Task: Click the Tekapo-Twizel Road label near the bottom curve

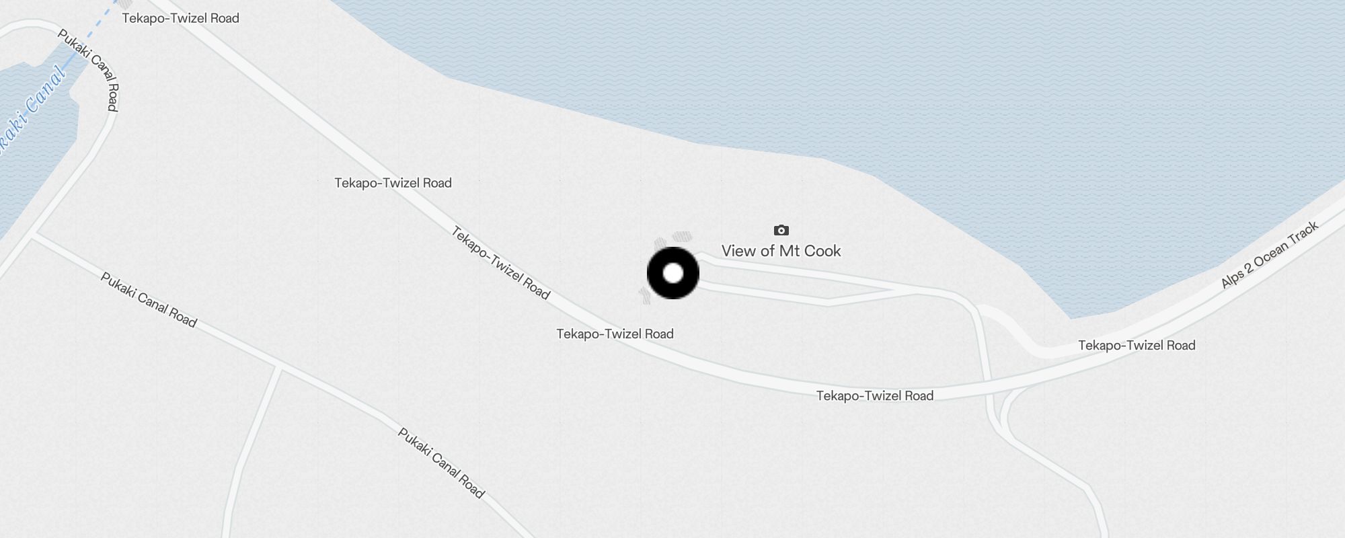Action: tap(874, 396)
